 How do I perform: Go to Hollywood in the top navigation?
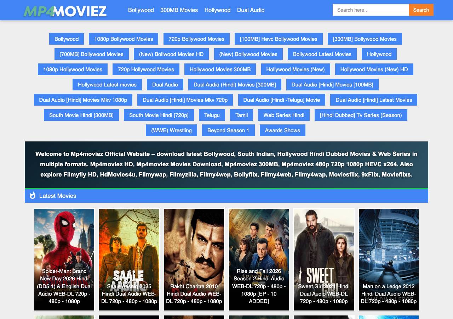pos(217,10)
